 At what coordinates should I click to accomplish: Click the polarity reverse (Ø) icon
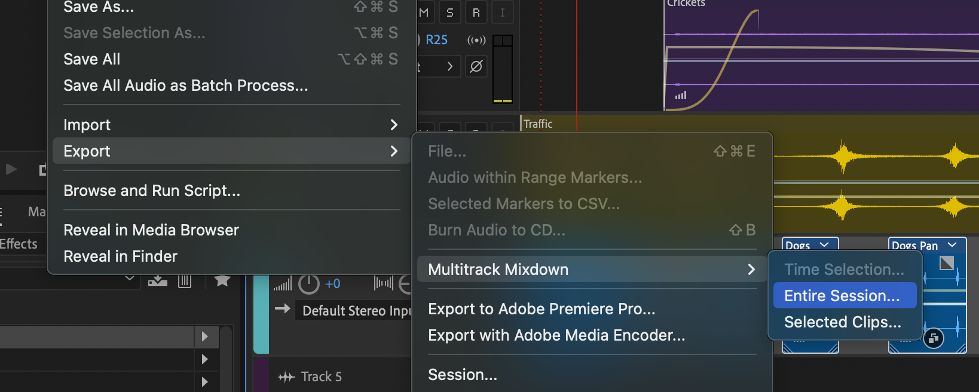(476, 66)
